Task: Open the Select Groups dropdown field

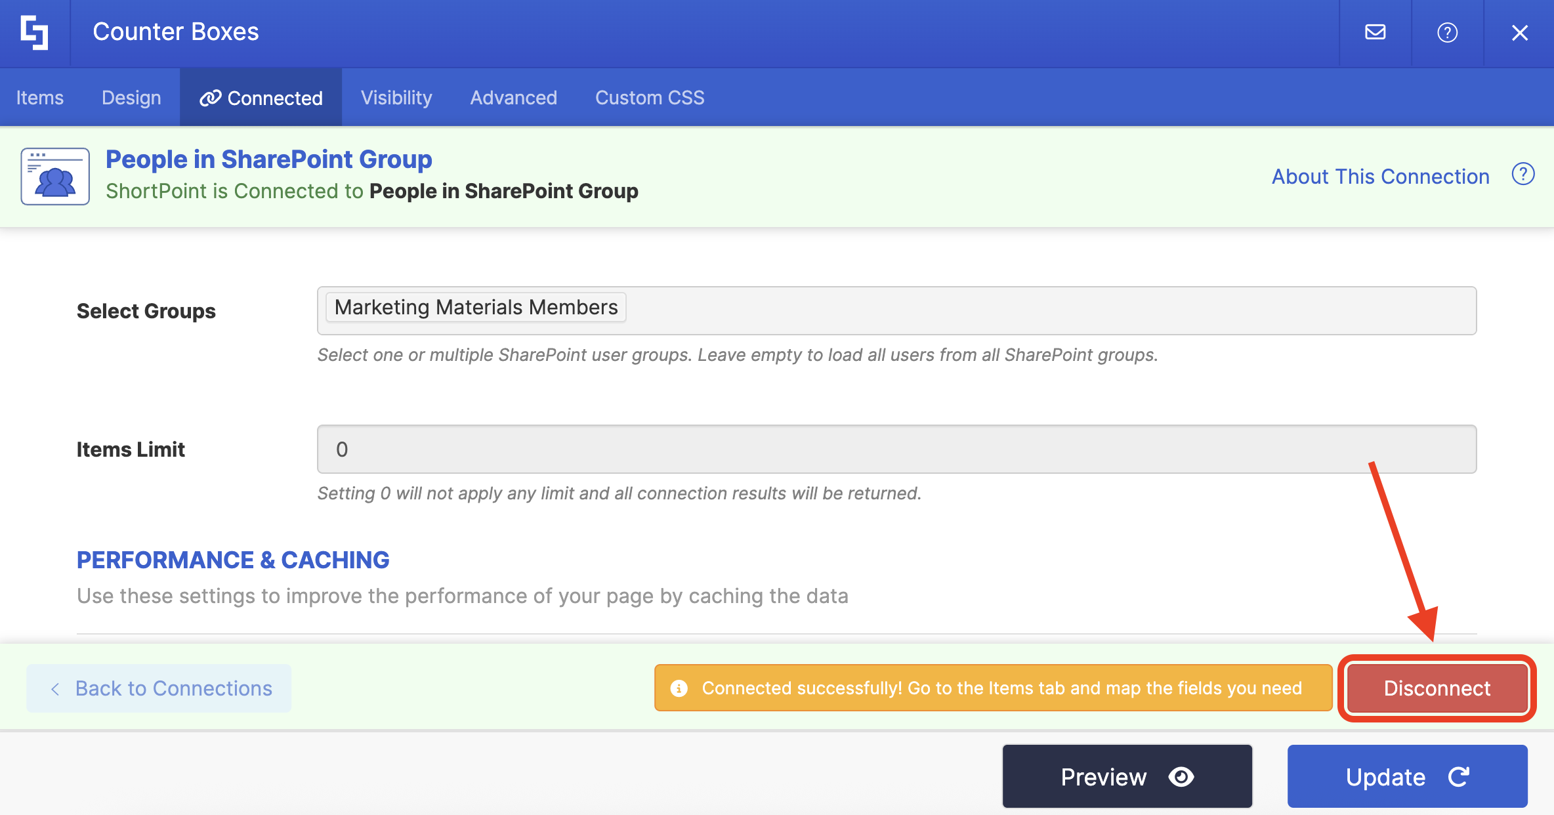Action: [1050, 310]
